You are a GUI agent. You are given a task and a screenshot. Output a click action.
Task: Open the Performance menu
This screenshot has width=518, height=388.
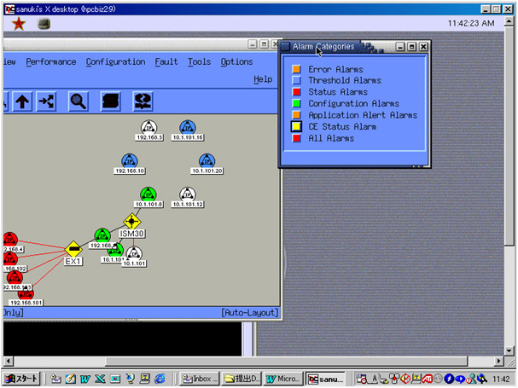point(50,61)
